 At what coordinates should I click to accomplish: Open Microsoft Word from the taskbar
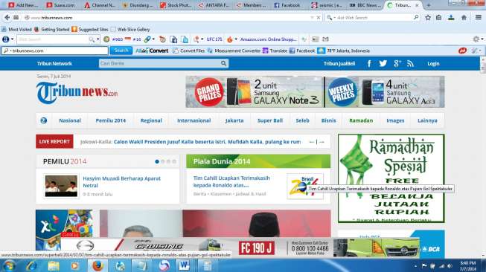(x=184, y=266)
